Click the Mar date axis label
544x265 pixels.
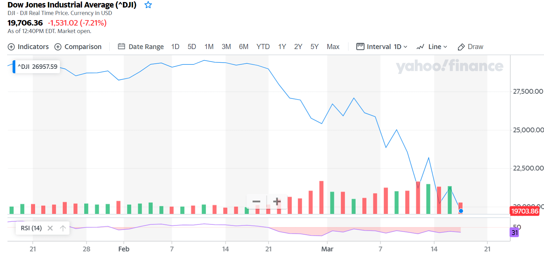tap(327, 249)
